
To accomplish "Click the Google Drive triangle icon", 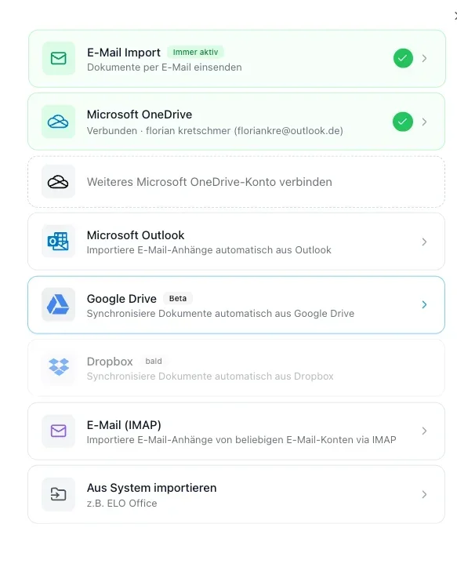I will point(58,304).
